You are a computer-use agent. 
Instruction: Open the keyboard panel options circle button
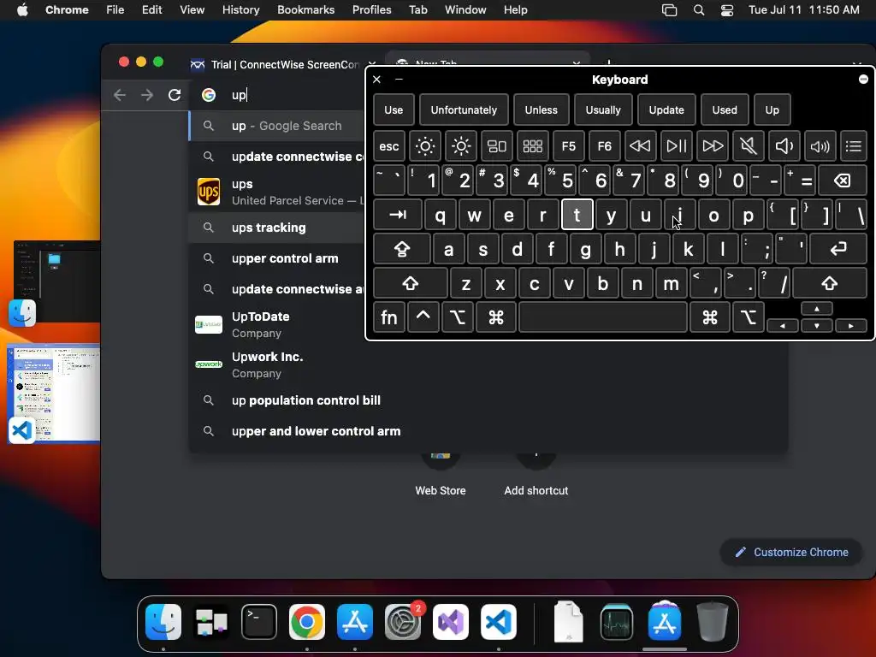click(x=863, y=80)
